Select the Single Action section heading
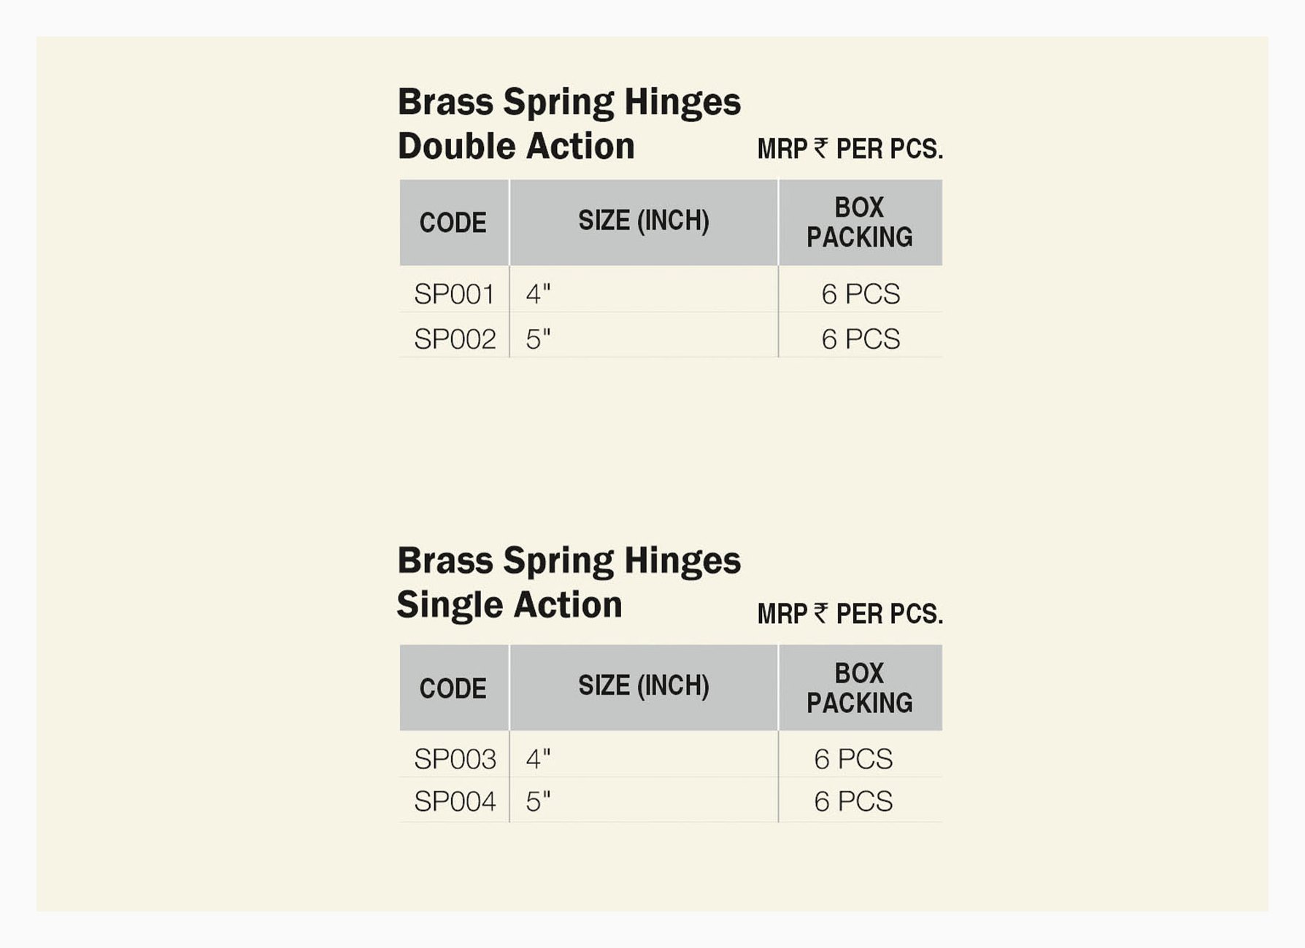The image size is (1305, 948). 569,582
